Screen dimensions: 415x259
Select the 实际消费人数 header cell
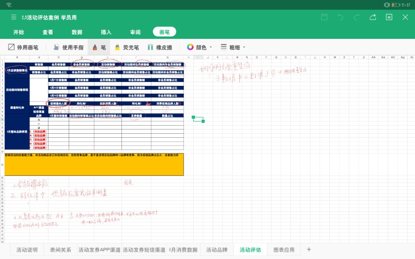[108, 104]
